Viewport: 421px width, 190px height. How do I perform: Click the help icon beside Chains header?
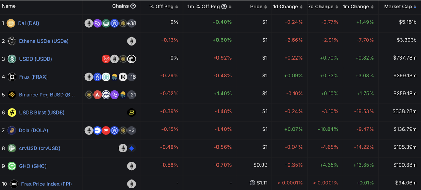click(x=133, y=6)
